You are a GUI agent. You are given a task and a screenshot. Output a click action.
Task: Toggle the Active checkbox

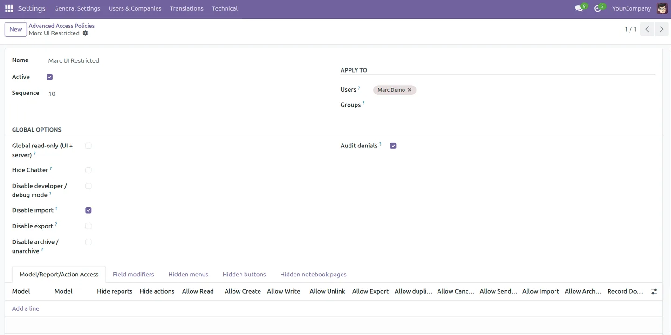coord(50,77)
